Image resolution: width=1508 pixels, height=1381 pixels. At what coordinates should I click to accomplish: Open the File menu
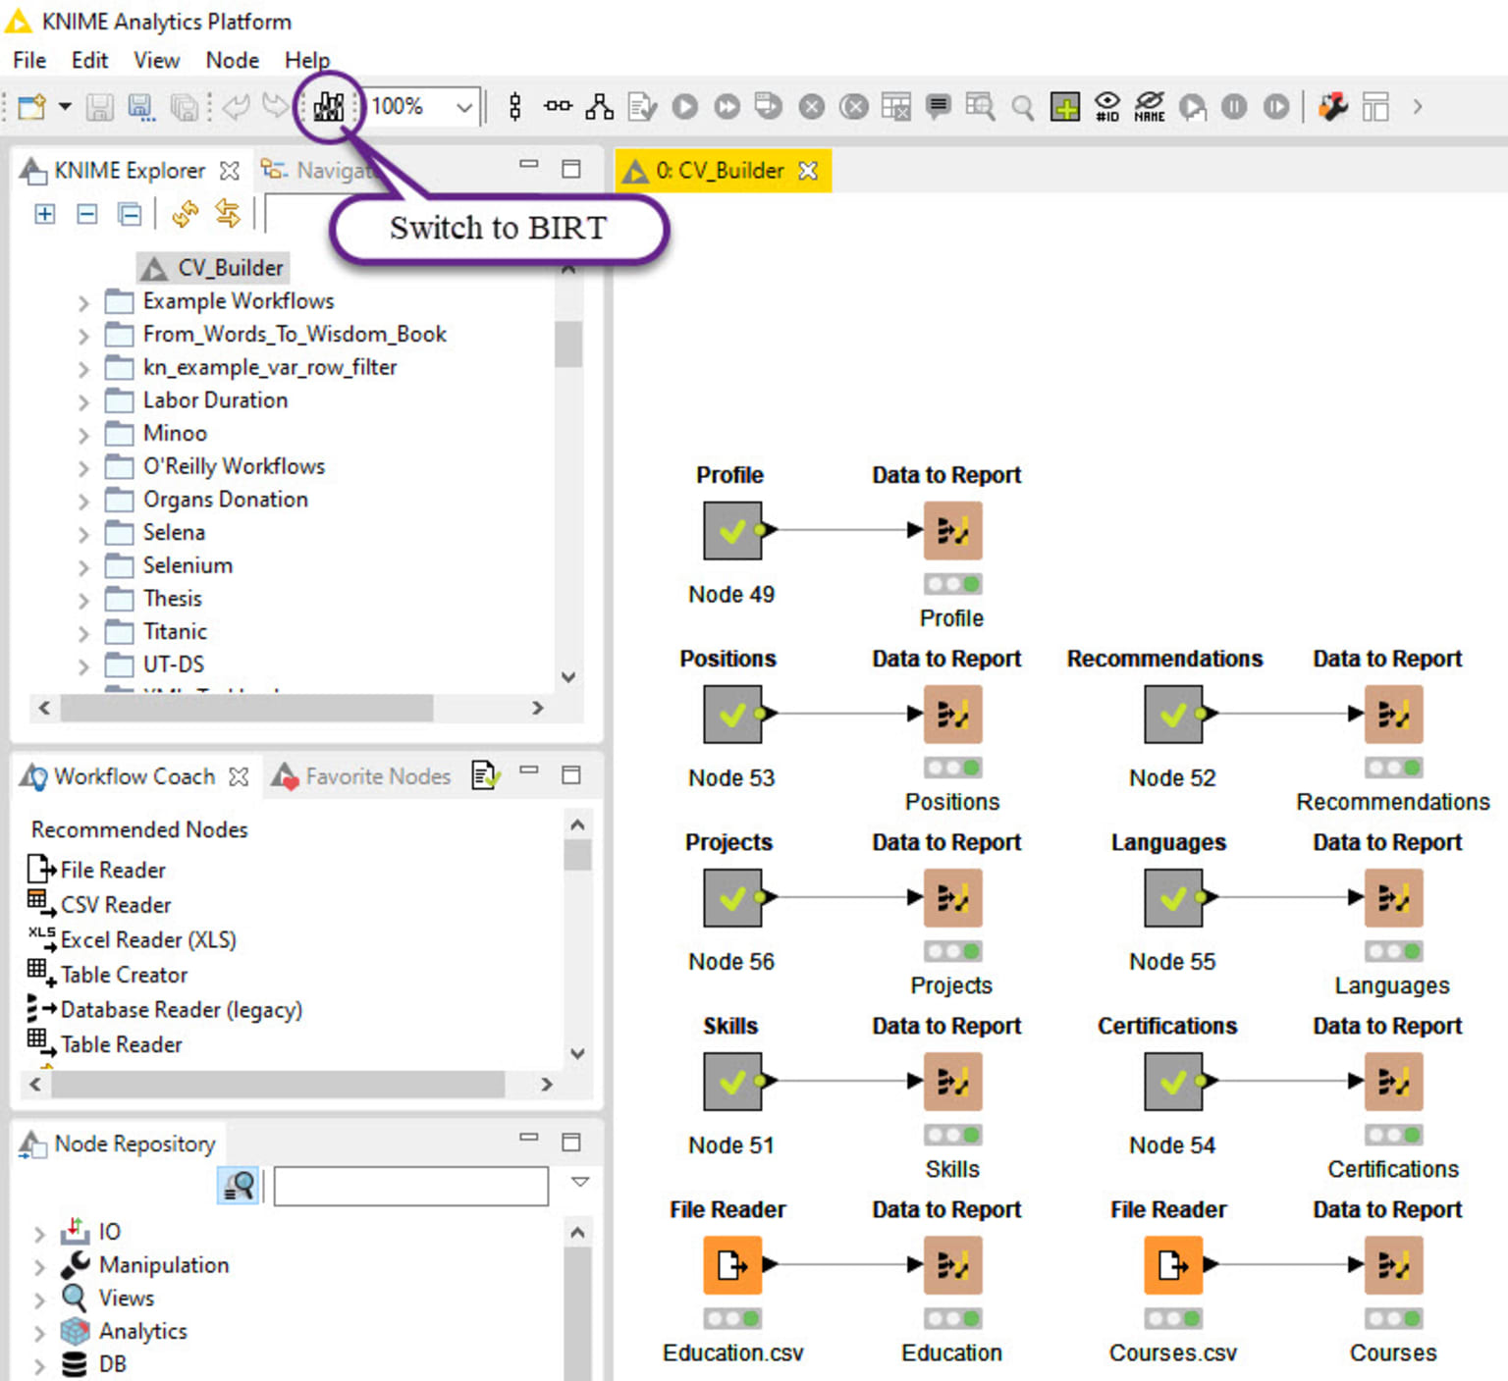(29, 60)
